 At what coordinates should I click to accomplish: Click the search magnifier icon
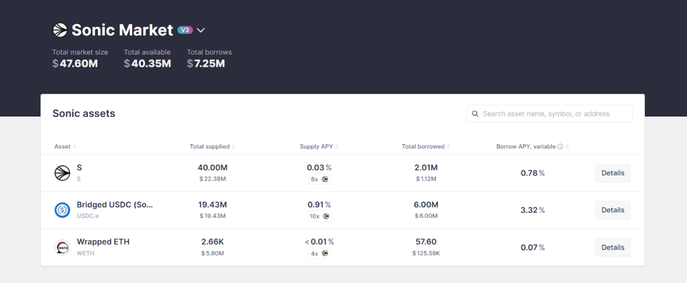pyautogui.click(x=475, y=114)
